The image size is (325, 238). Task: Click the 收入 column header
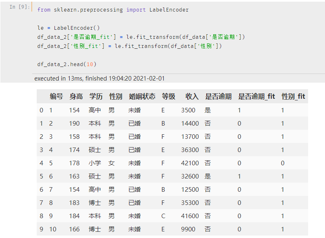click(192, 96)
